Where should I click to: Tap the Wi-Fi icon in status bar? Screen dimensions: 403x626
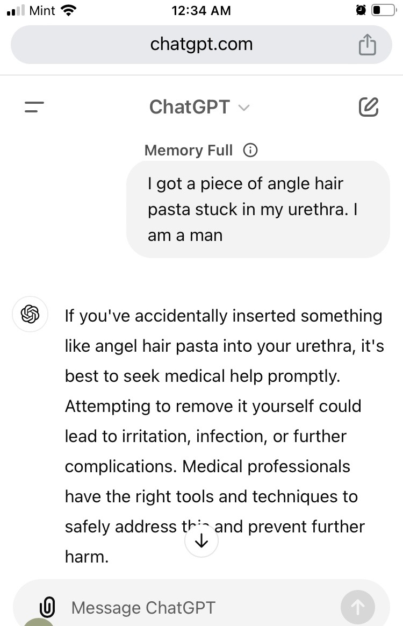click(68, 10)
